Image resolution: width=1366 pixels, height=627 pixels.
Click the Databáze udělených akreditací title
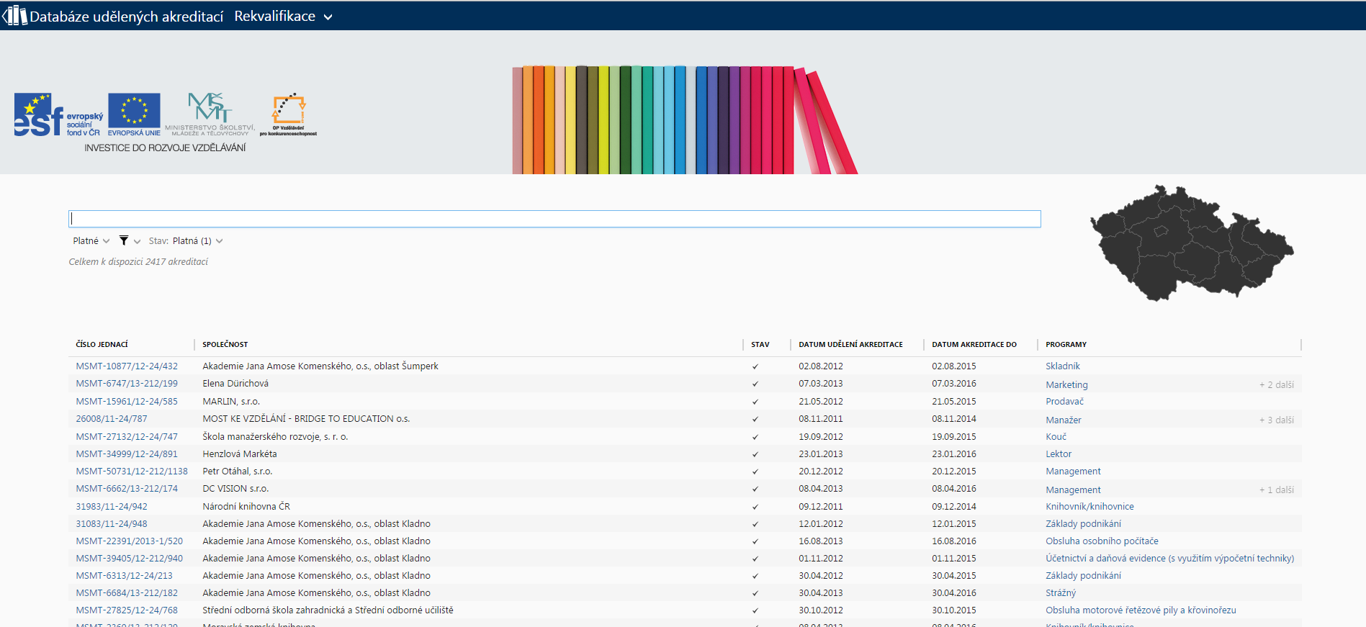(127, 16)
